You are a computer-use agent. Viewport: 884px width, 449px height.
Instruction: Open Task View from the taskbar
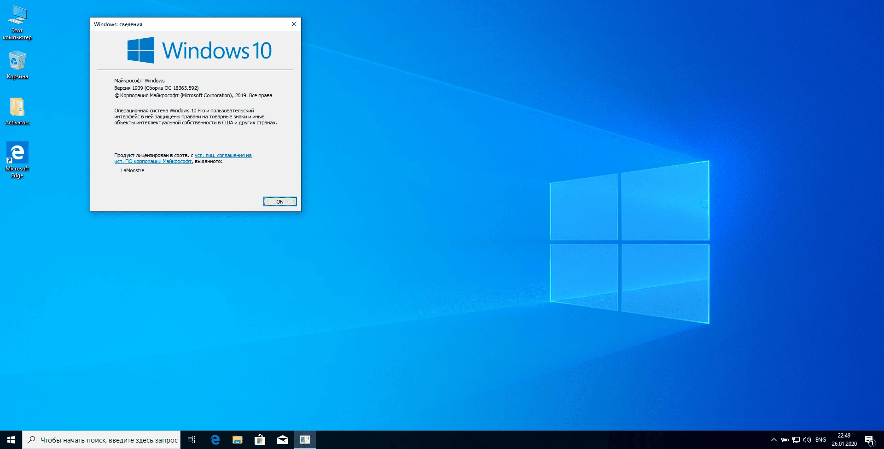pos(192,440)
